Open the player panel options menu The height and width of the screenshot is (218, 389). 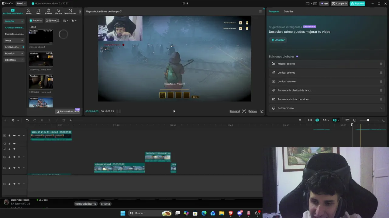pos(260,12)
